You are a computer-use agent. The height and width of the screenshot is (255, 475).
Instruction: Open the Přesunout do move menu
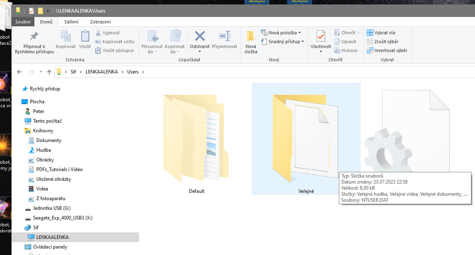(152, 42)
